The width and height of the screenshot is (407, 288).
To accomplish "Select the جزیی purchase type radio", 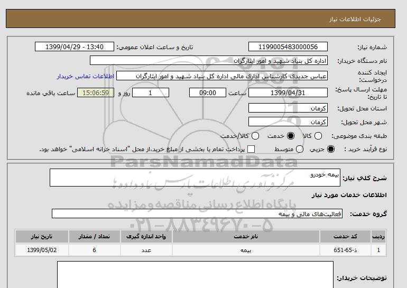I will coord(331,149).
